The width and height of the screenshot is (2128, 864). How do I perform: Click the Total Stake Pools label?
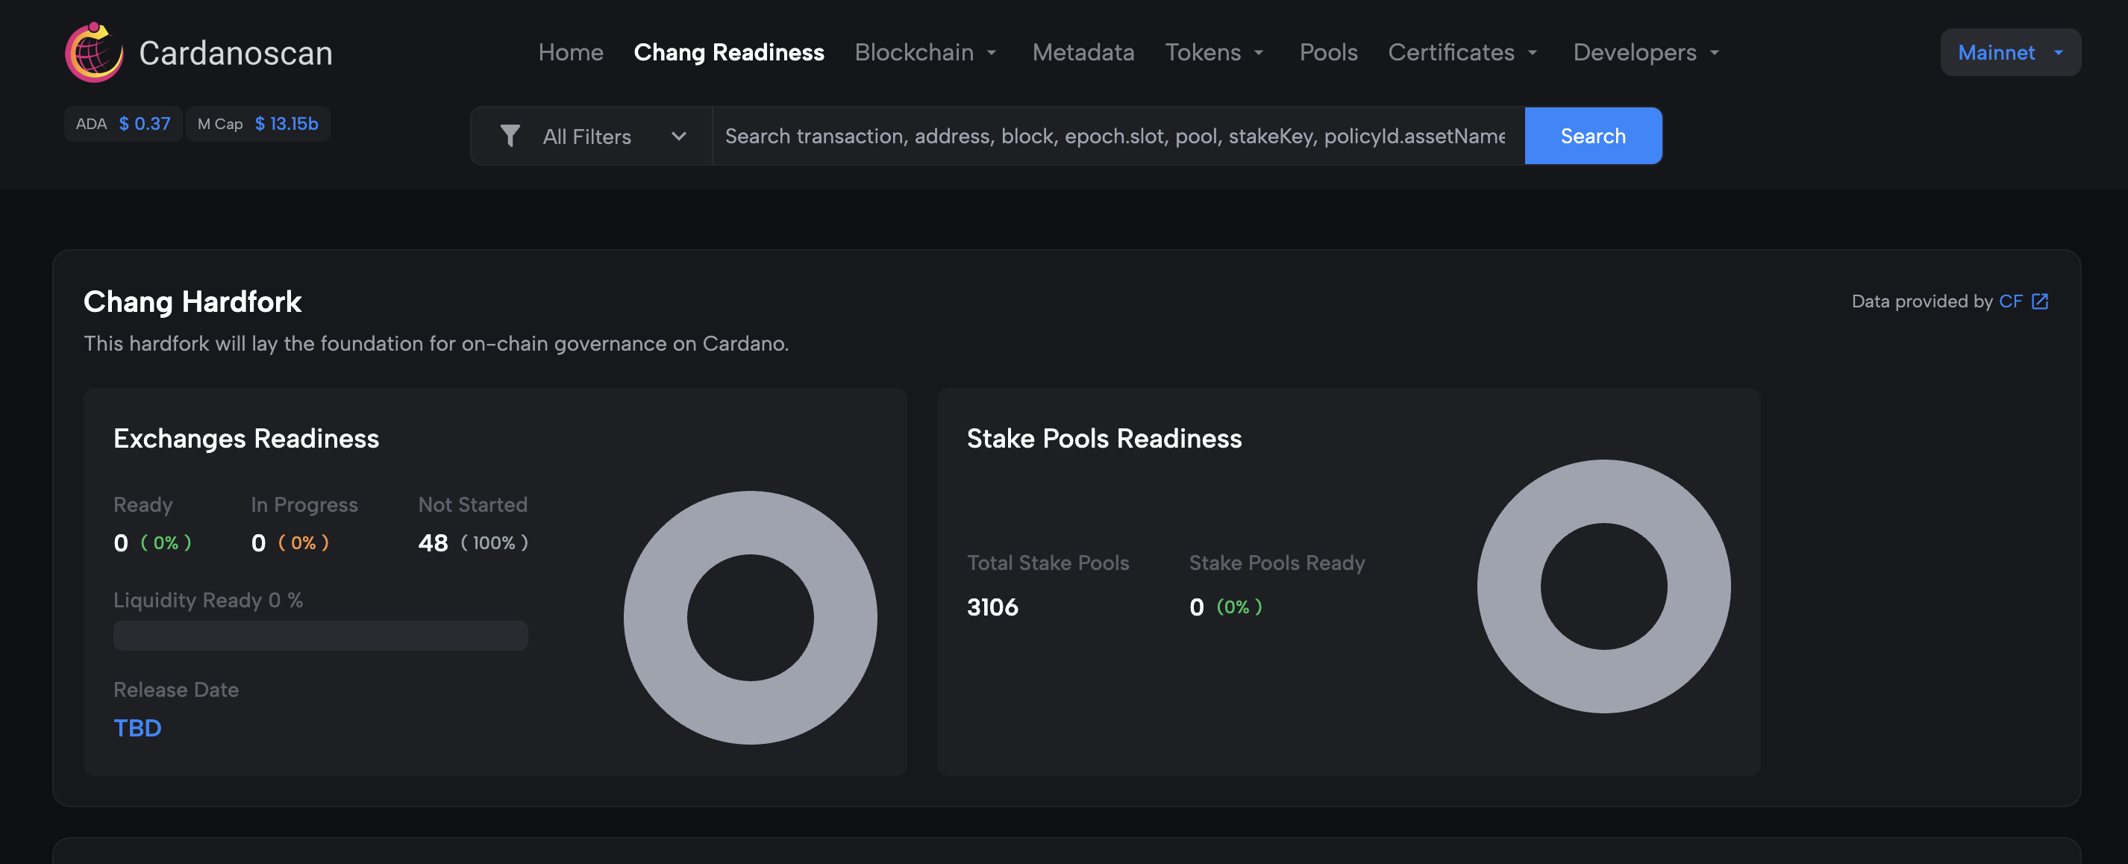1048,563
